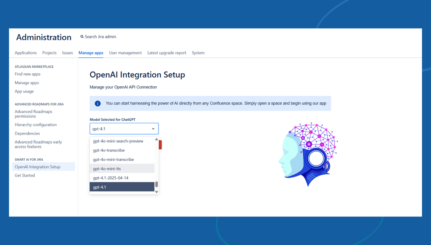
Task: Select gpt-4o-mini-search-preview option
Action: (122, 141)
